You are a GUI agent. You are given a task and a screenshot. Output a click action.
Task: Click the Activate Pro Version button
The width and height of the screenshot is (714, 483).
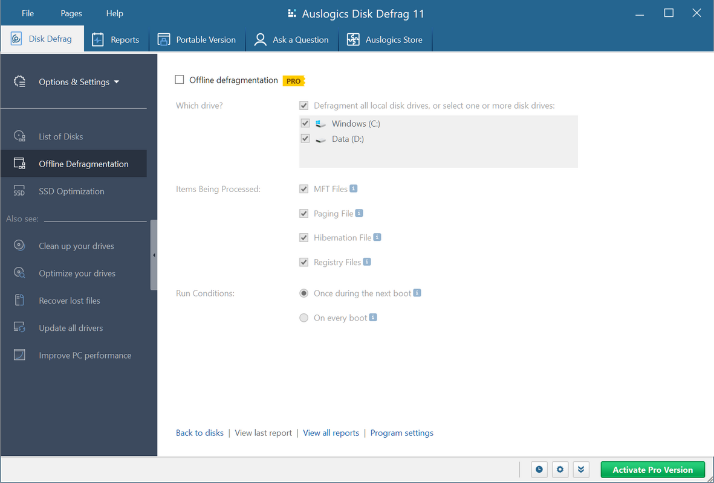coord(652,470)
